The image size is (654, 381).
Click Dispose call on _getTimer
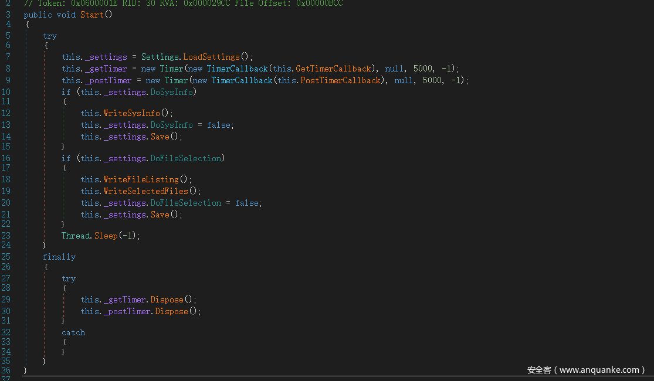coord(167,300)
